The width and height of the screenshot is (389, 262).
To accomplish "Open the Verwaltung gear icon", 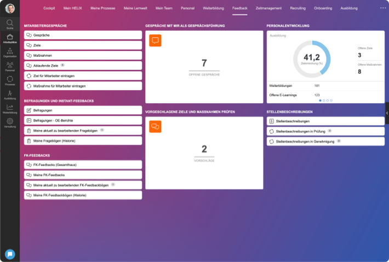I will (x=10, y=123).
